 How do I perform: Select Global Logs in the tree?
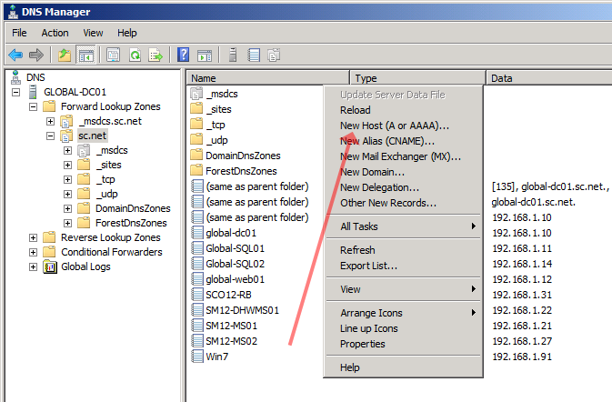(x=86, y=266)
